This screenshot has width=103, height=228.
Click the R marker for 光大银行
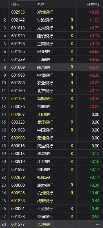click(x=72, y=28)
